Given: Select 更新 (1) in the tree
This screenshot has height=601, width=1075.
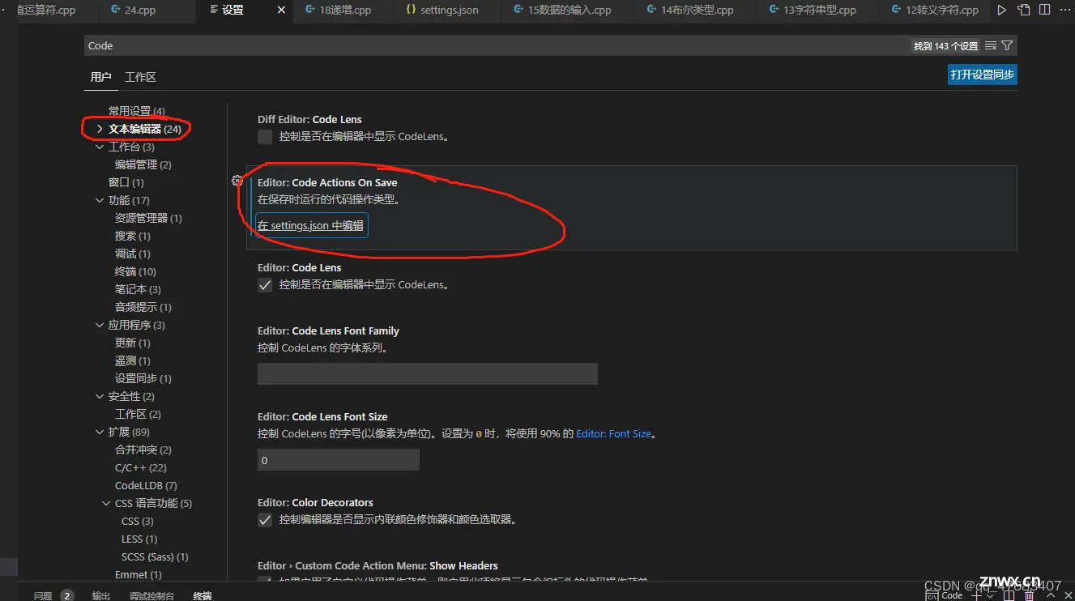Looking at the screenshot, I should (133, 343).
